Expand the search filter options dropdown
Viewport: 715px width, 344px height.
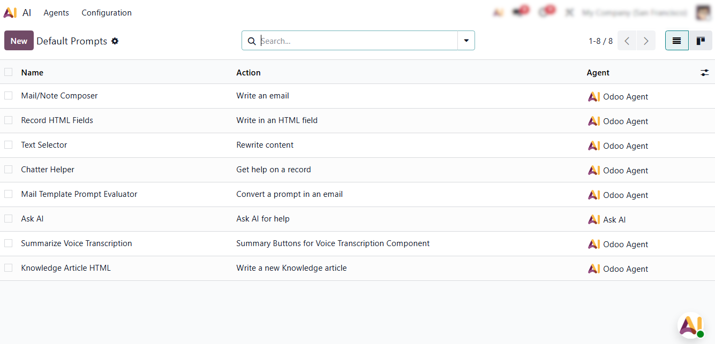pyautogui.click(x=466, y=41)
